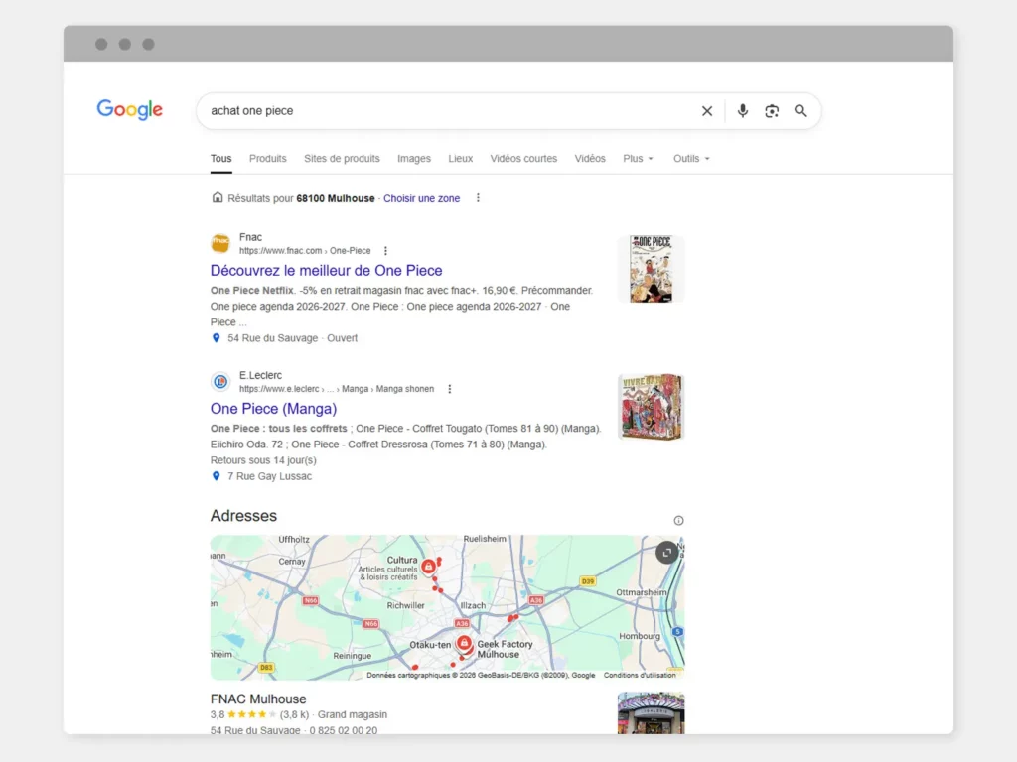This screenshot has width=1017, height=762.
Task: Expand the map using the fullscreen icon
Action: (666, 553)
